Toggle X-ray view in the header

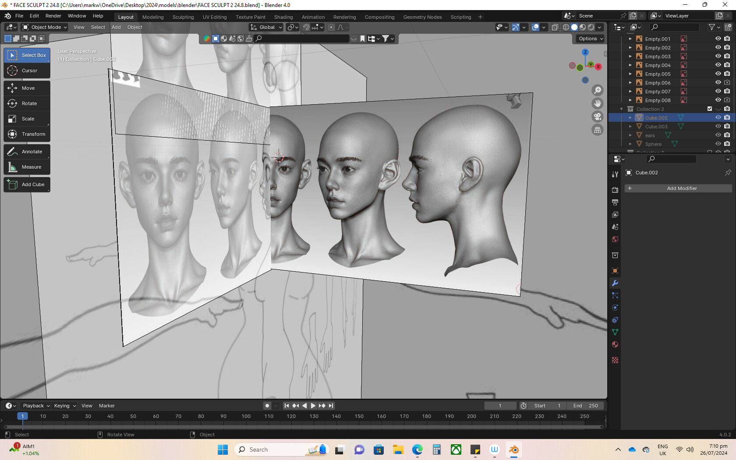(555, 27)
